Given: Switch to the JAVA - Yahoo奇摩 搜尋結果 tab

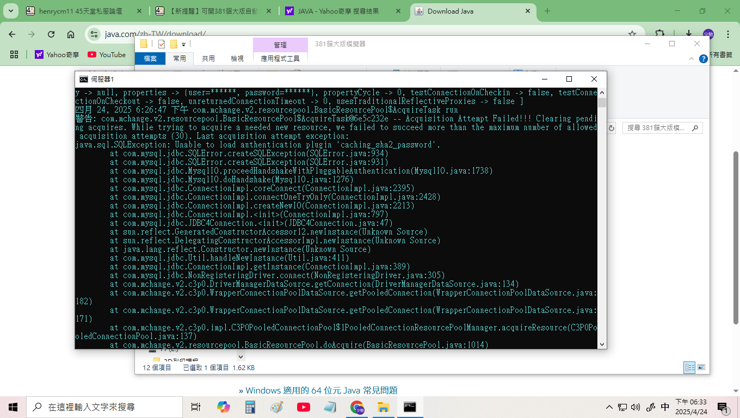Looking at the screenshot, I should (343, 11).
